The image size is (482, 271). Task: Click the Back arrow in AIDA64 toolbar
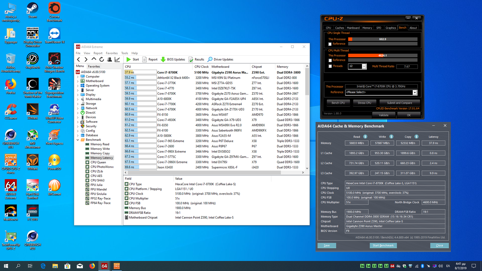[79, 59]
